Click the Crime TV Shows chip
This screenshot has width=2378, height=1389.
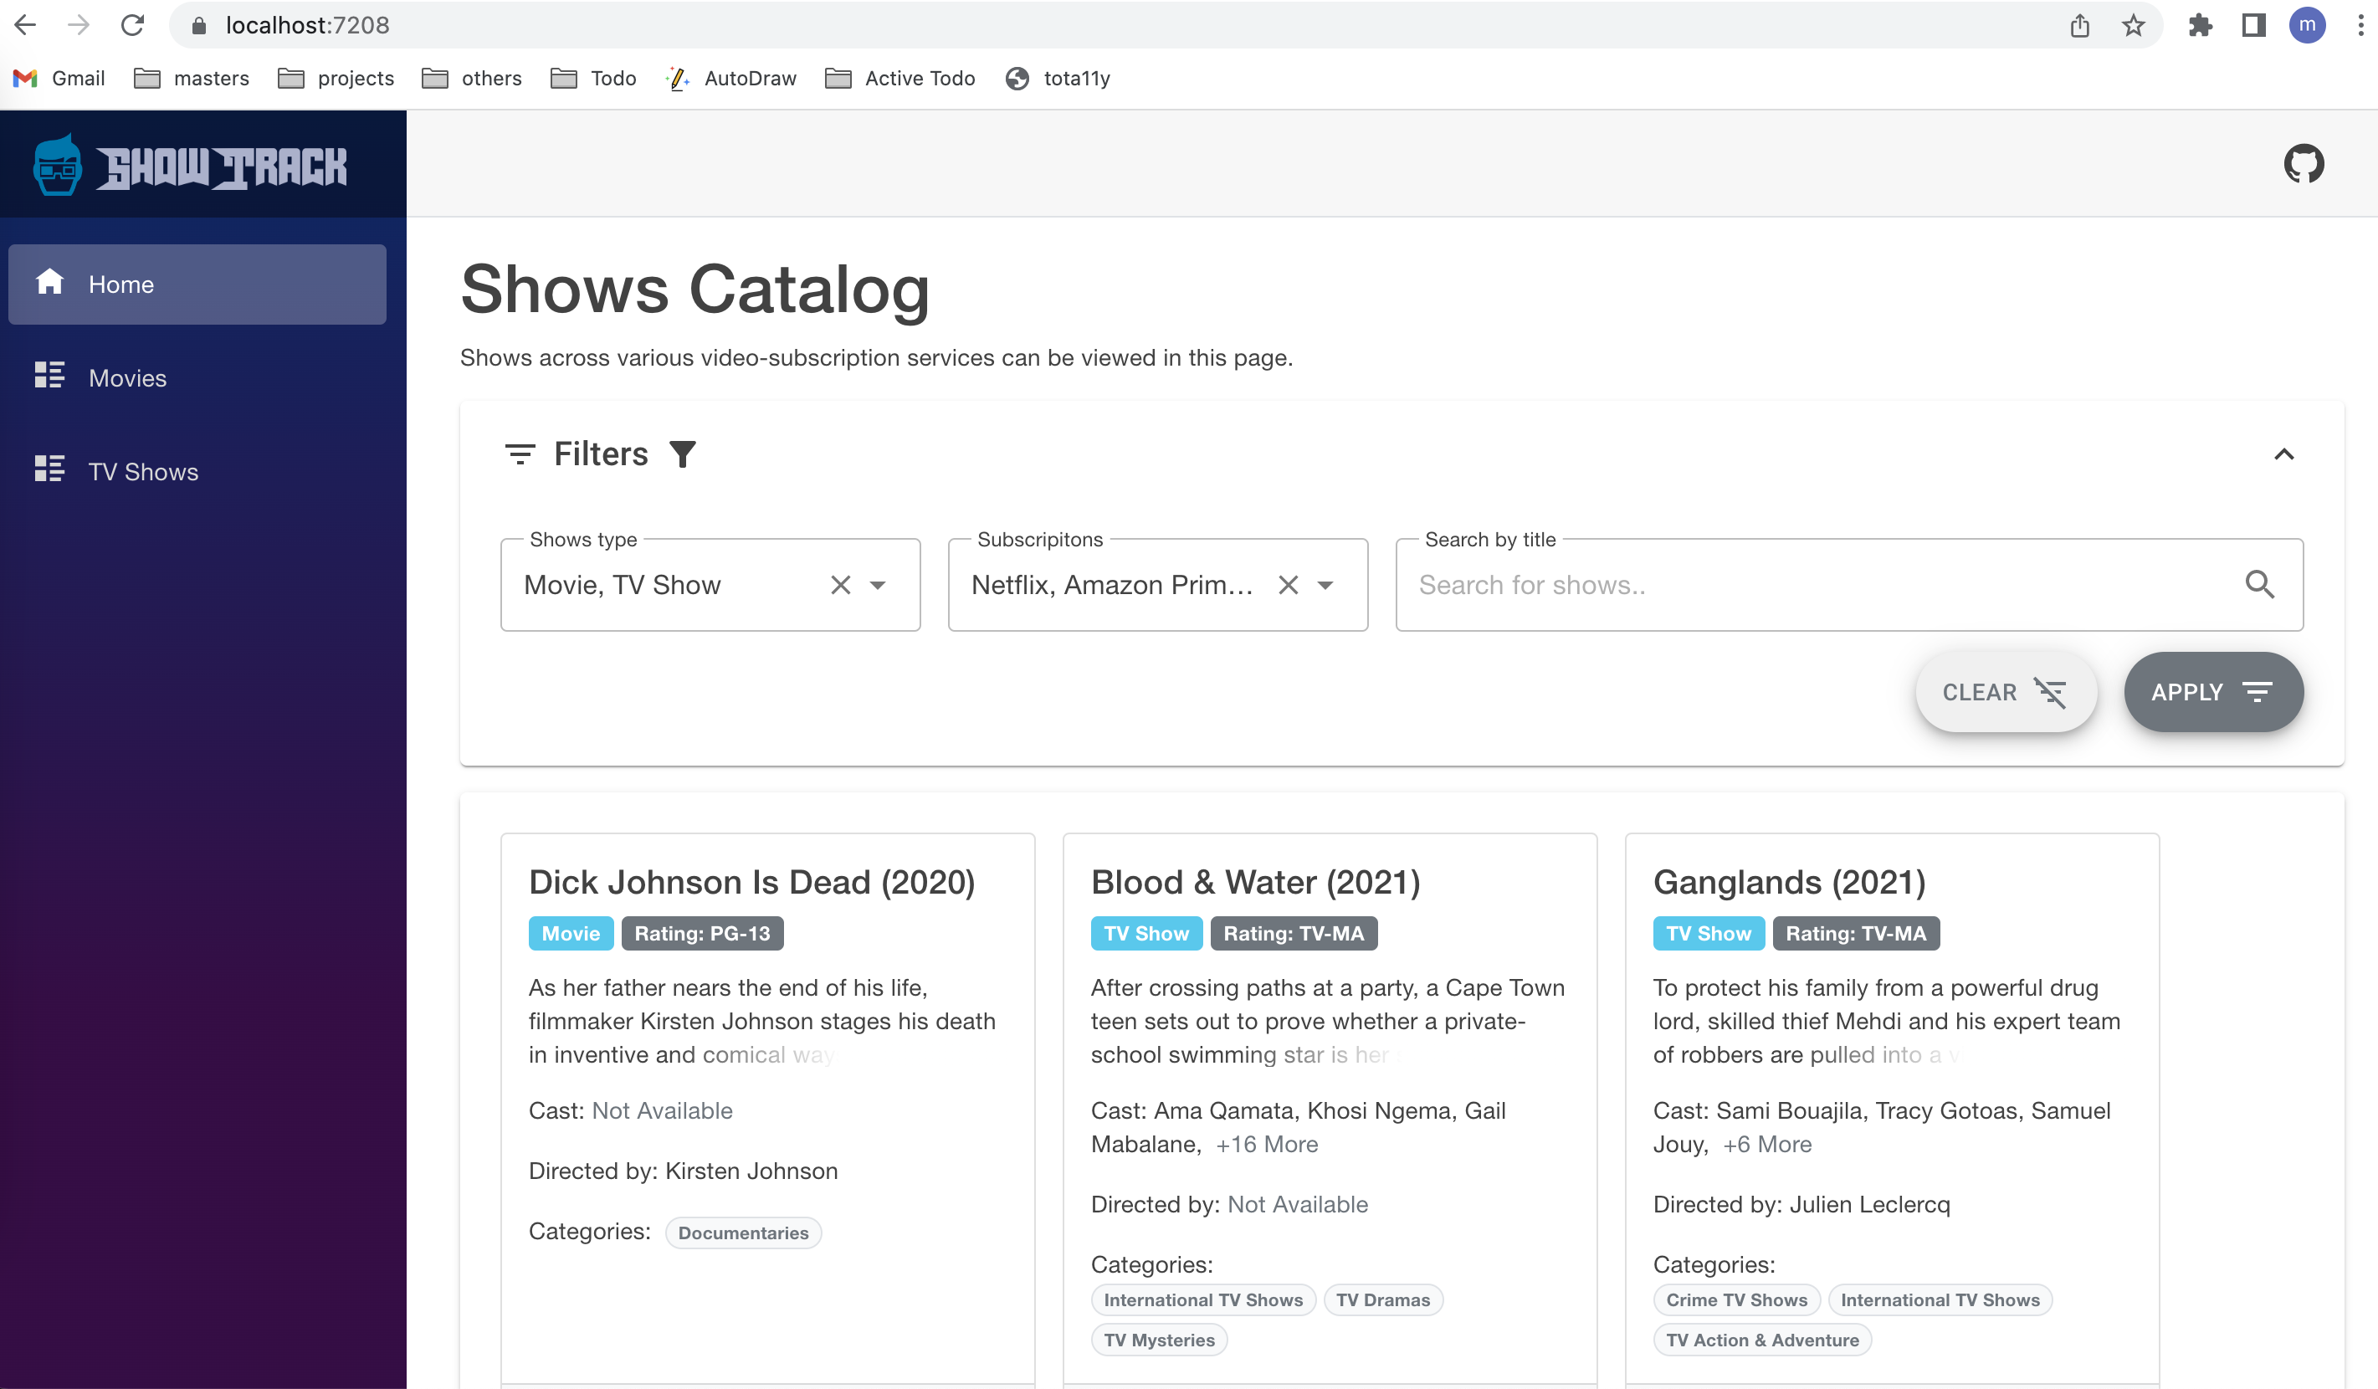point(1736,1299)
